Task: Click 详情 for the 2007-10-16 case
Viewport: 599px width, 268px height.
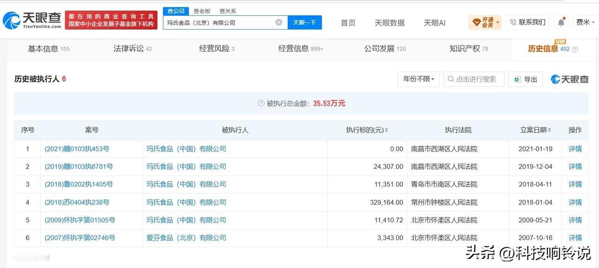Action: [x=575, y=238]
